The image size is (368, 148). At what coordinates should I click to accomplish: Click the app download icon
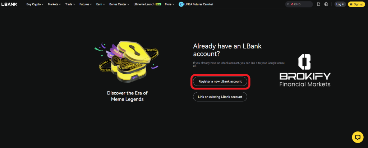tap(318, 4)
